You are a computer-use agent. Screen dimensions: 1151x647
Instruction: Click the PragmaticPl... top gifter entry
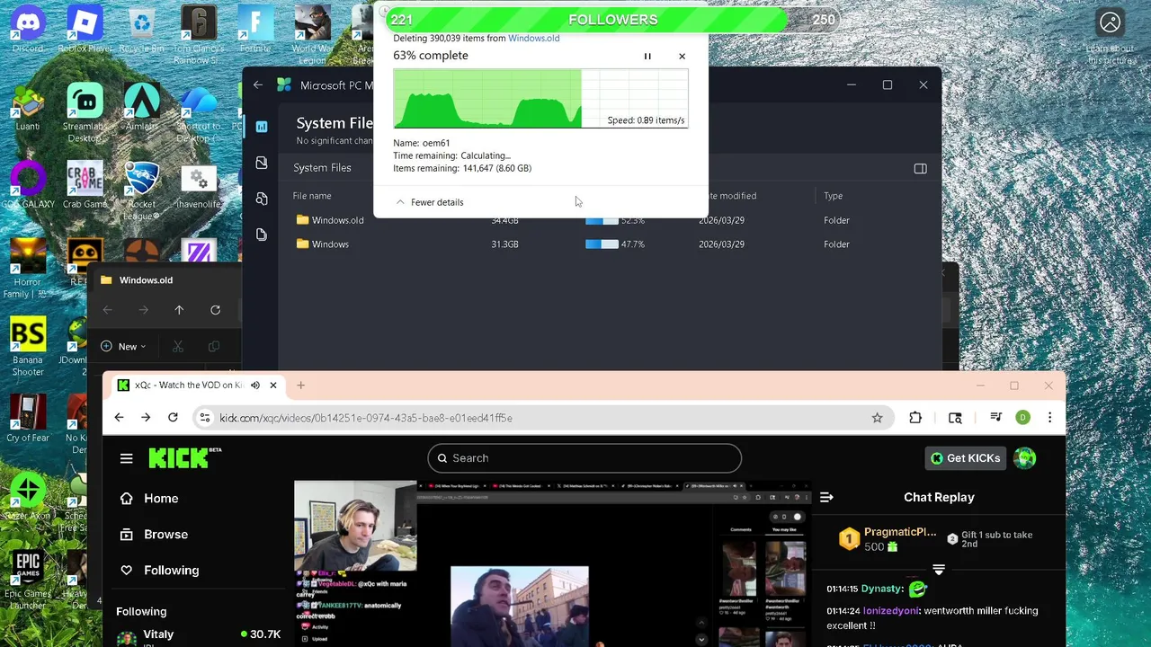[x=887, y=538]
